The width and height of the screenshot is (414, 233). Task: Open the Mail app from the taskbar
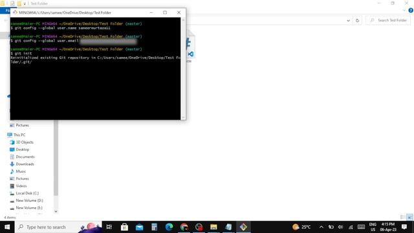point(140,227)
